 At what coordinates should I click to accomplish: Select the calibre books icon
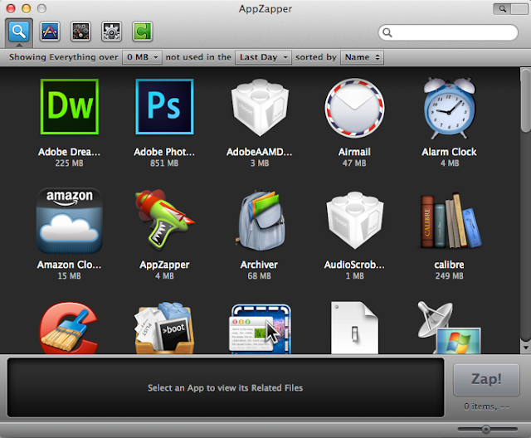450,221
